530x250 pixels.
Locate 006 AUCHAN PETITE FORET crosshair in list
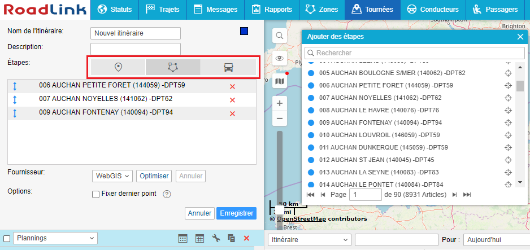508,85
